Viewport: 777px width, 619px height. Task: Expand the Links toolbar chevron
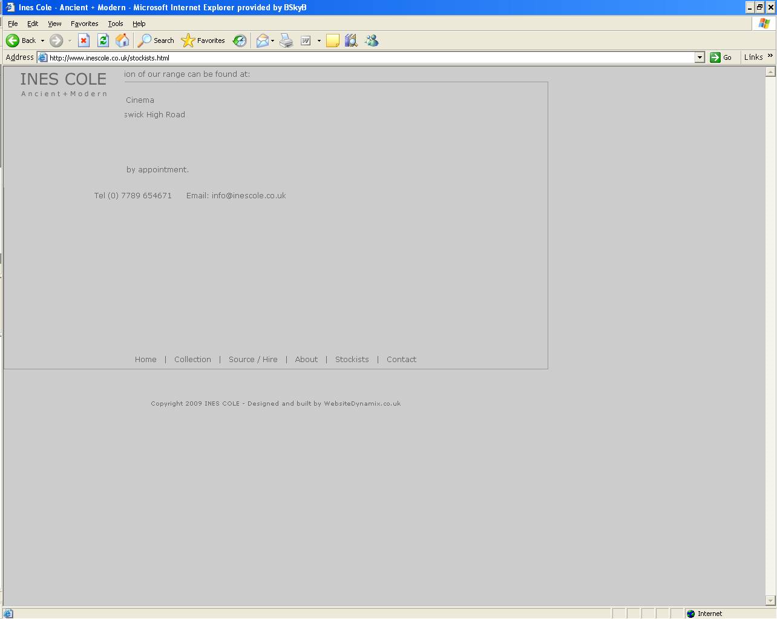(x=770, y=56)
